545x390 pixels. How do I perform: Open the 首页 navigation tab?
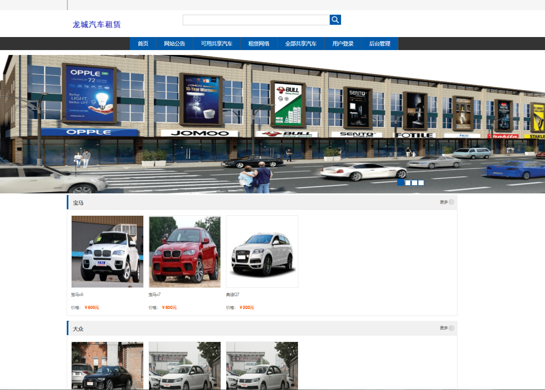tap(143, 44)
